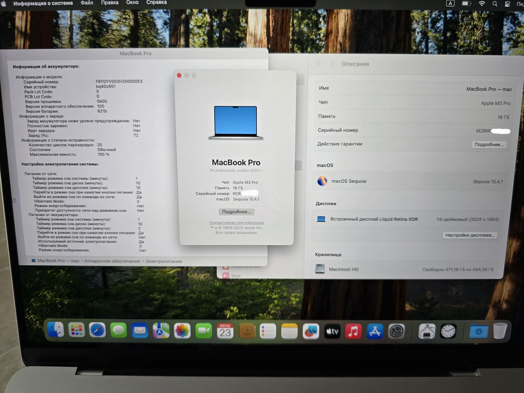Open Photos app in dock
The height and width of the screenshot is (393, 524).
coord(182,330)
